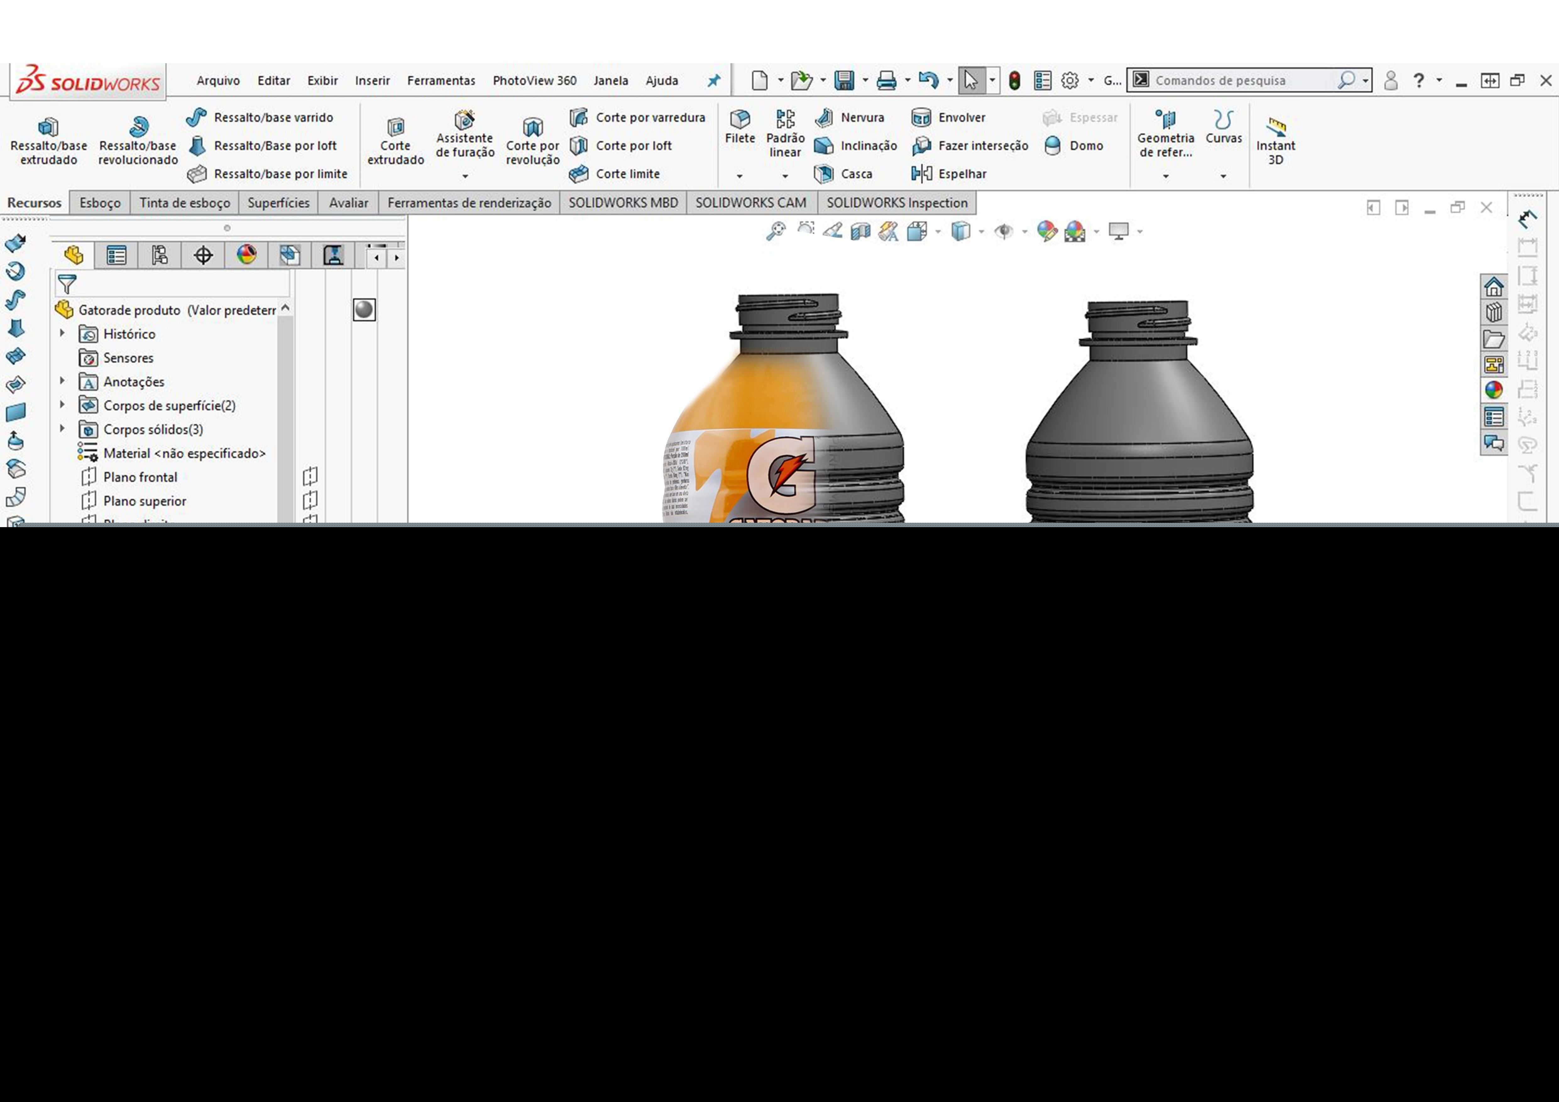The height and width of the screenshot is (1102, 1559).
Task: Switch to the Superfícies tab
Action: point(278,203)
